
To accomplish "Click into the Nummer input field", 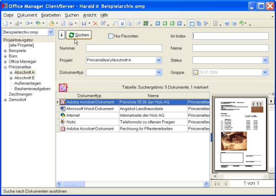I will 124,48.
